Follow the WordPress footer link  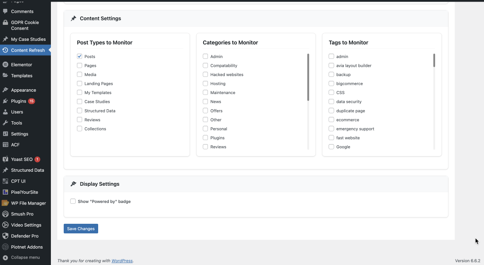pos(122,261)
